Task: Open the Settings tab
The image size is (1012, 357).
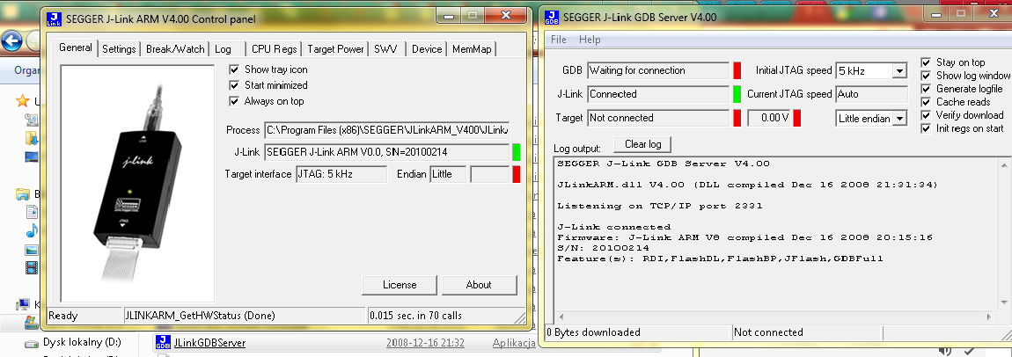Action: (x=119, y=49)
